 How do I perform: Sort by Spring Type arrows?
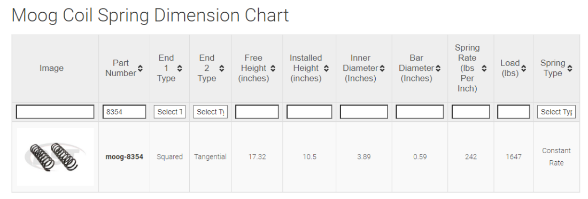click(x=570, y=68)
